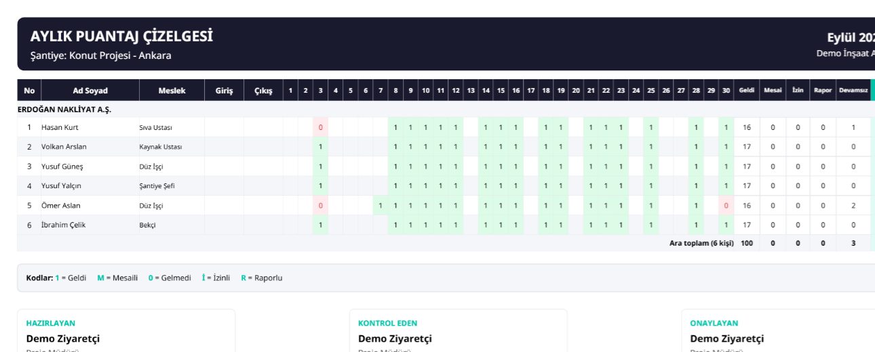Click Volkan Arslan's day 3 attendance cell
The image size is (875, 352).
click(x=321, y=147)
